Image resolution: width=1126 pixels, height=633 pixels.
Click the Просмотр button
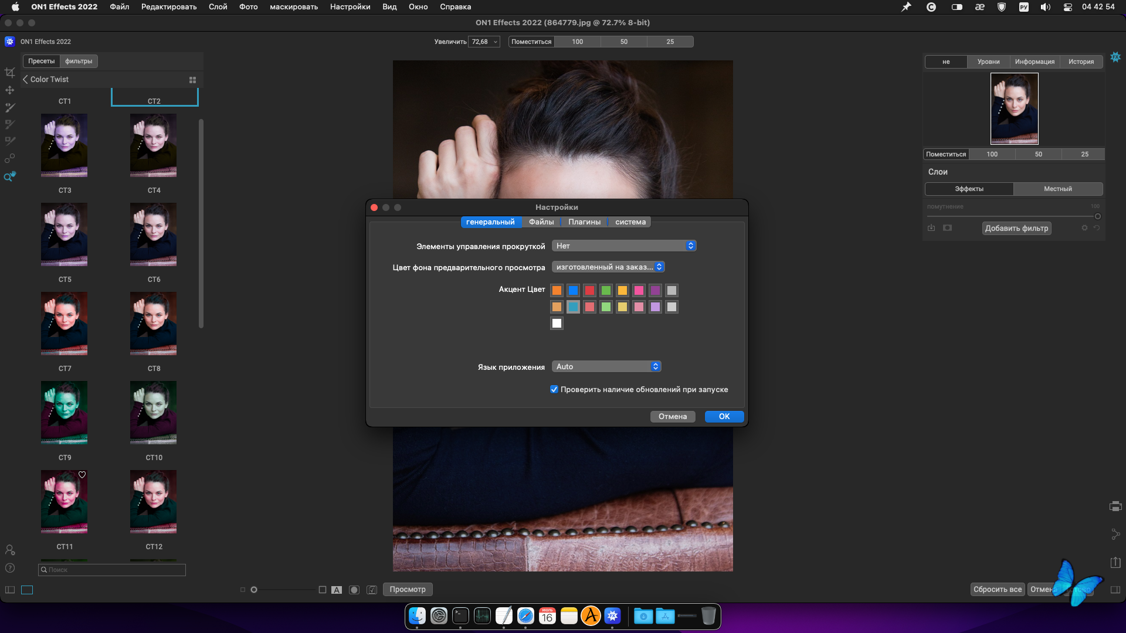408,590
